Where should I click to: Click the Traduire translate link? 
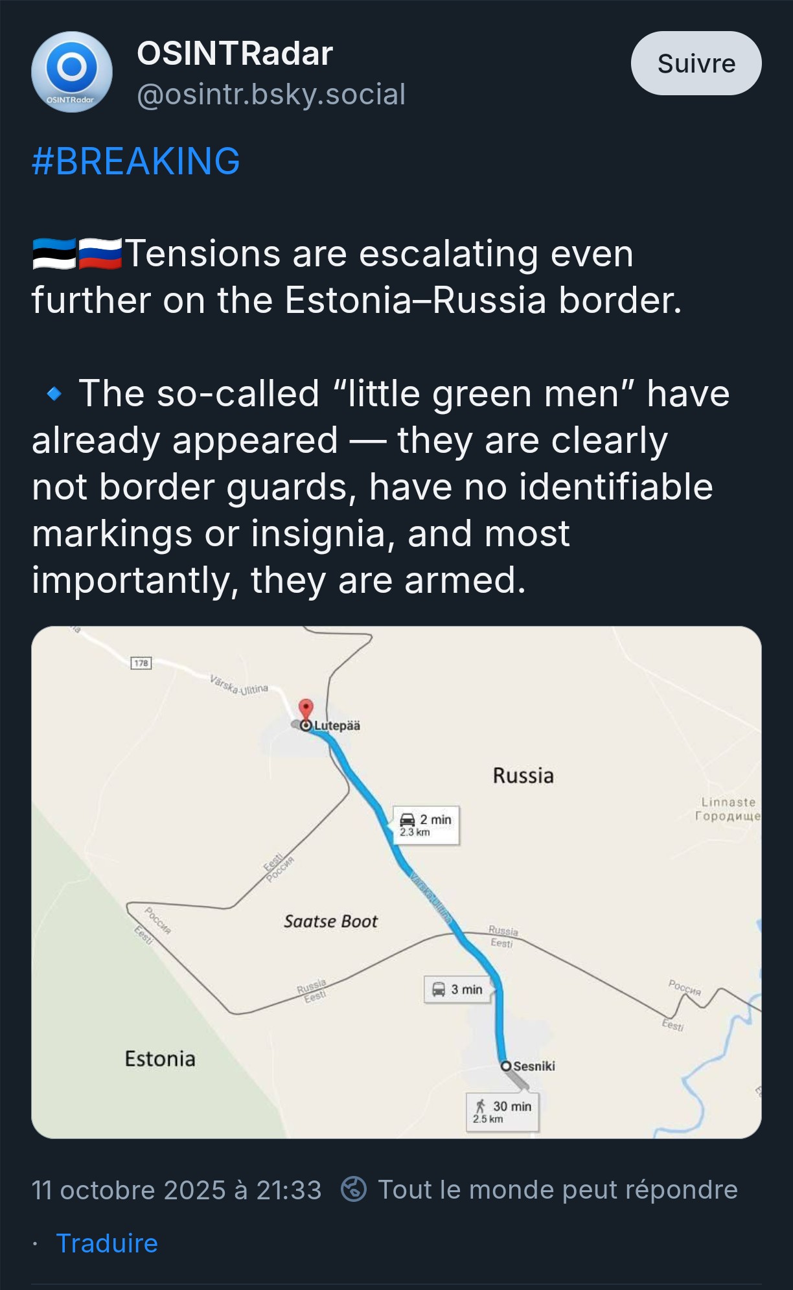[107, 1243]
